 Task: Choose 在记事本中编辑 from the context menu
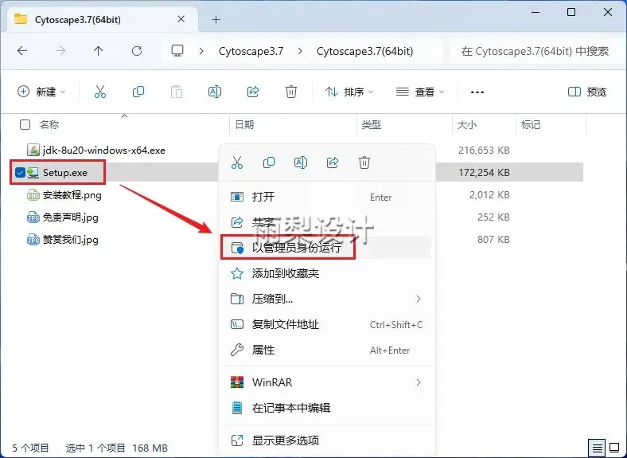[x=327, y=408]
